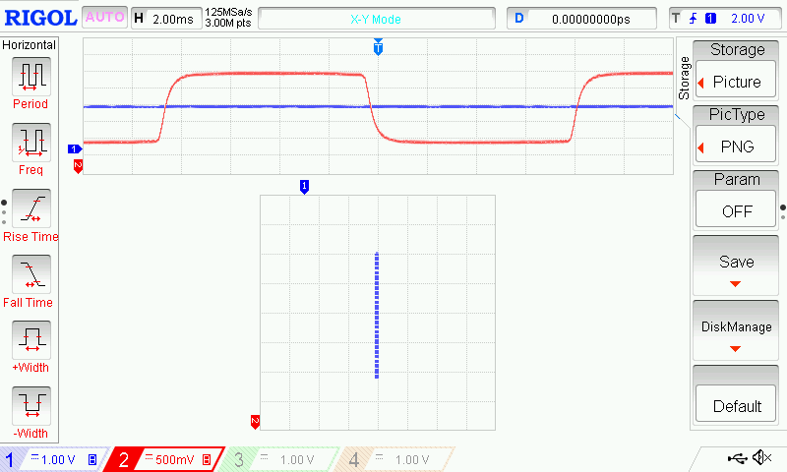Click the Storage menu title
Image resolution: width=787 pixels, height=472 pixels.
737,49
